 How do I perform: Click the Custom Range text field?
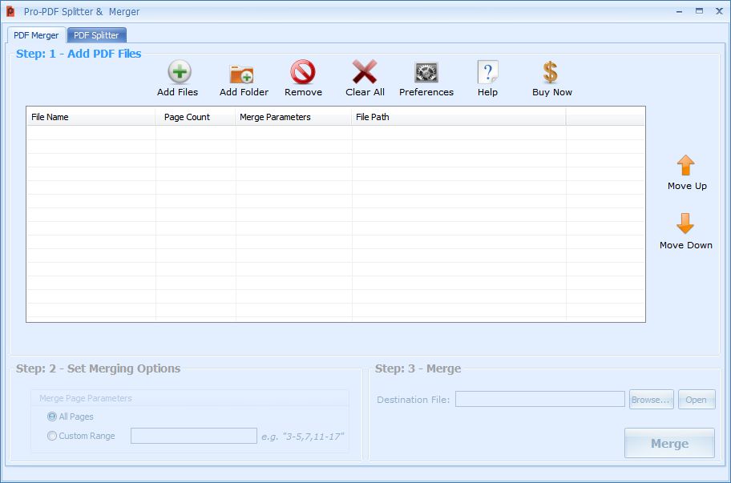click(x=193, y=436)
